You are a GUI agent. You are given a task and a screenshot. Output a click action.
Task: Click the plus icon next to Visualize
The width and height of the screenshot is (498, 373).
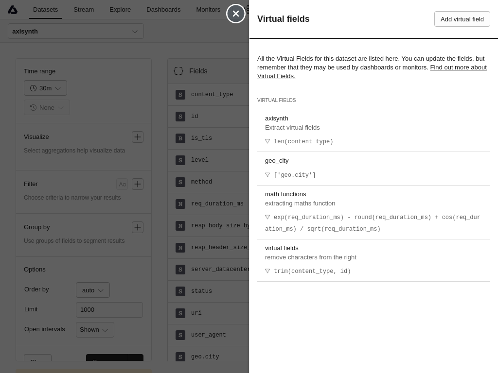click(138, 137)
